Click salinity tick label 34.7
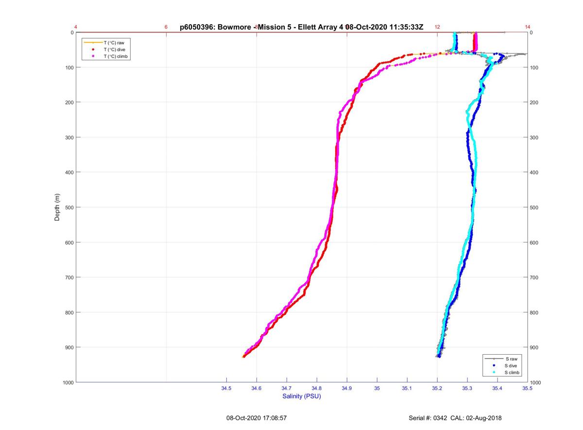This screenshot has height=430, width=583. click(287, 389)
